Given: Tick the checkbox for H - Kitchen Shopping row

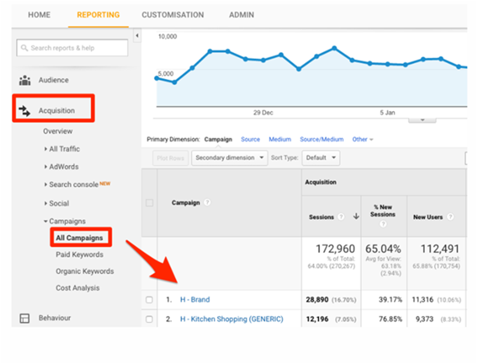Looking at the screenshot, I should [149, 319].
